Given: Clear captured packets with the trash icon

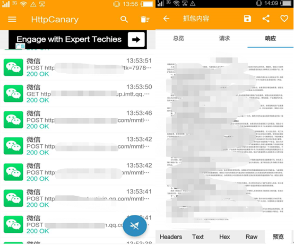Looking at the screenshot, I should (145, 19).
